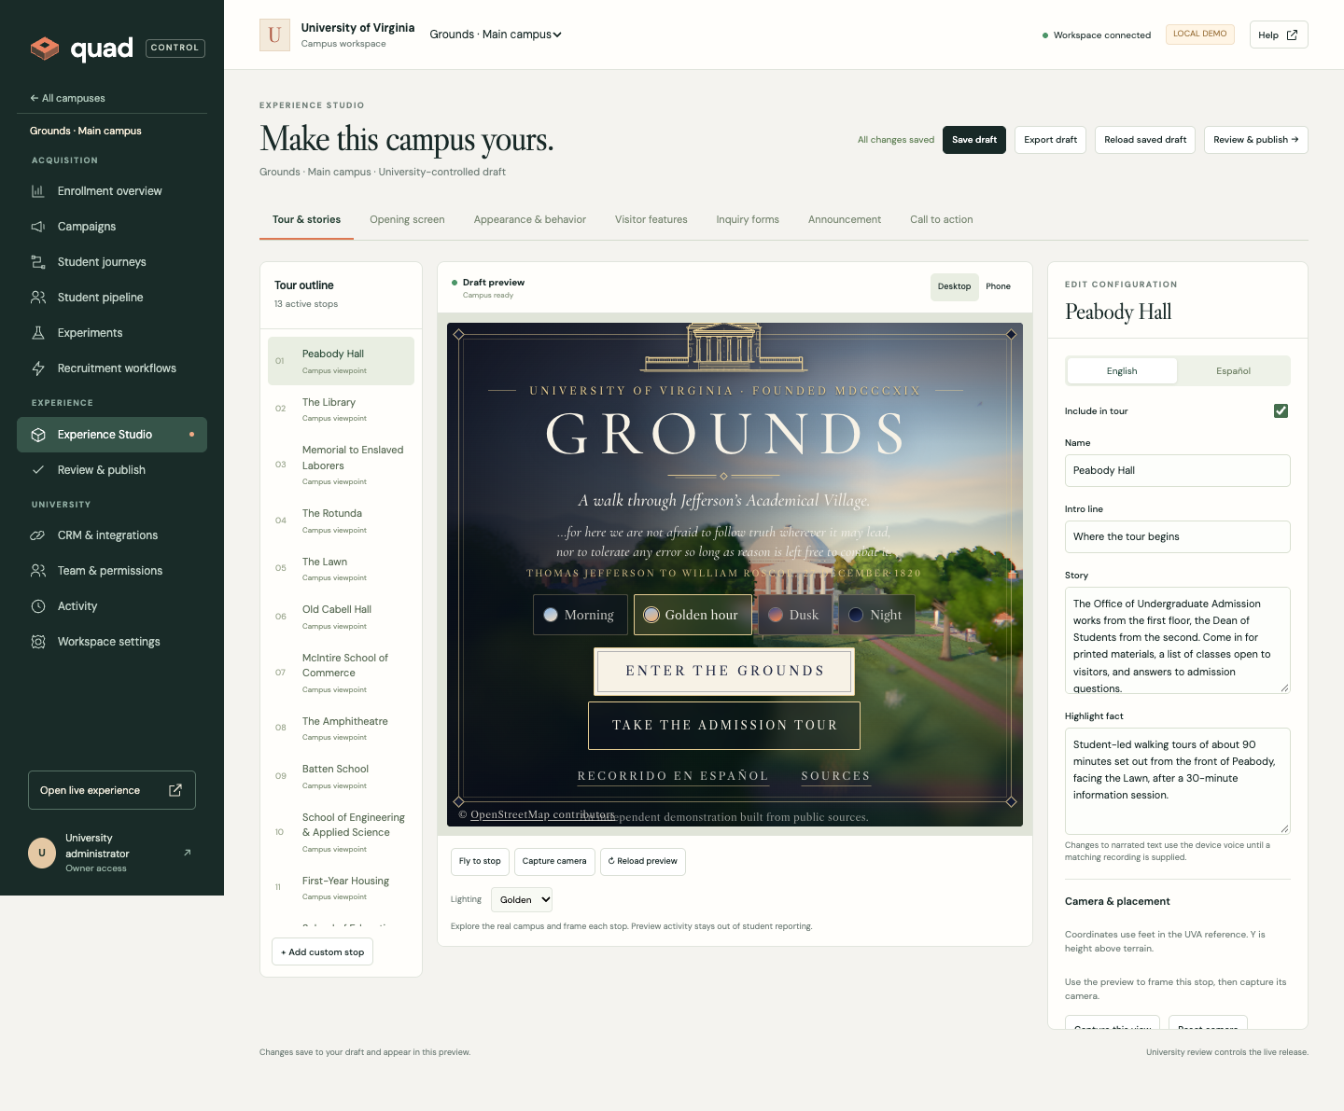Switch editor language to Español
The width and height of the screenshot is (1344, 1111).
tap(1233, 371)
